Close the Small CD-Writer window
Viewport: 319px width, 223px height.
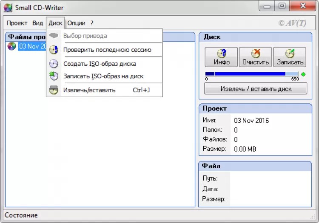click(x=303, y=6)
